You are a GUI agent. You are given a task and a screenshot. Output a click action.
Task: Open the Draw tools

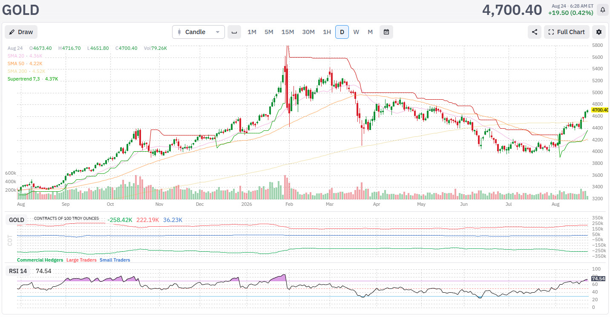point(21,32)
